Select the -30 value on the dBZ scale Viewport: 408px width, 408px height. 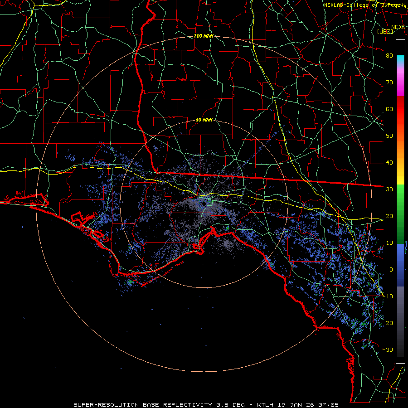coord(388,350)
